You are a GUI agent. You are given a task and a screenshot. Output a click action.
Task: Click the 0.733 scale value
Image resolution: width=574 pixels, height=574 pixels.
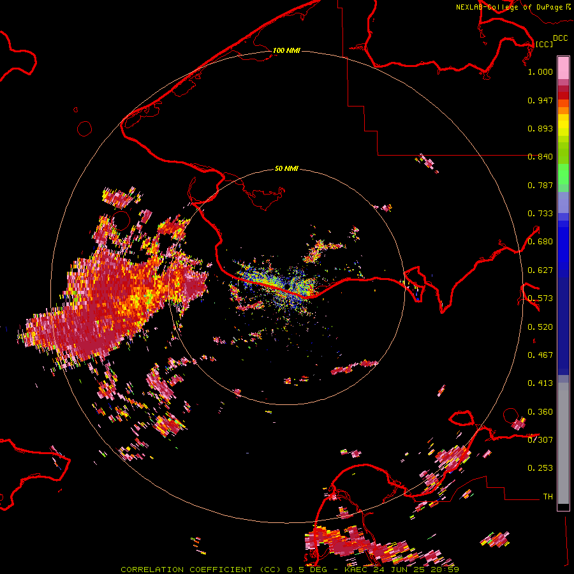click(x=540, y=214)
